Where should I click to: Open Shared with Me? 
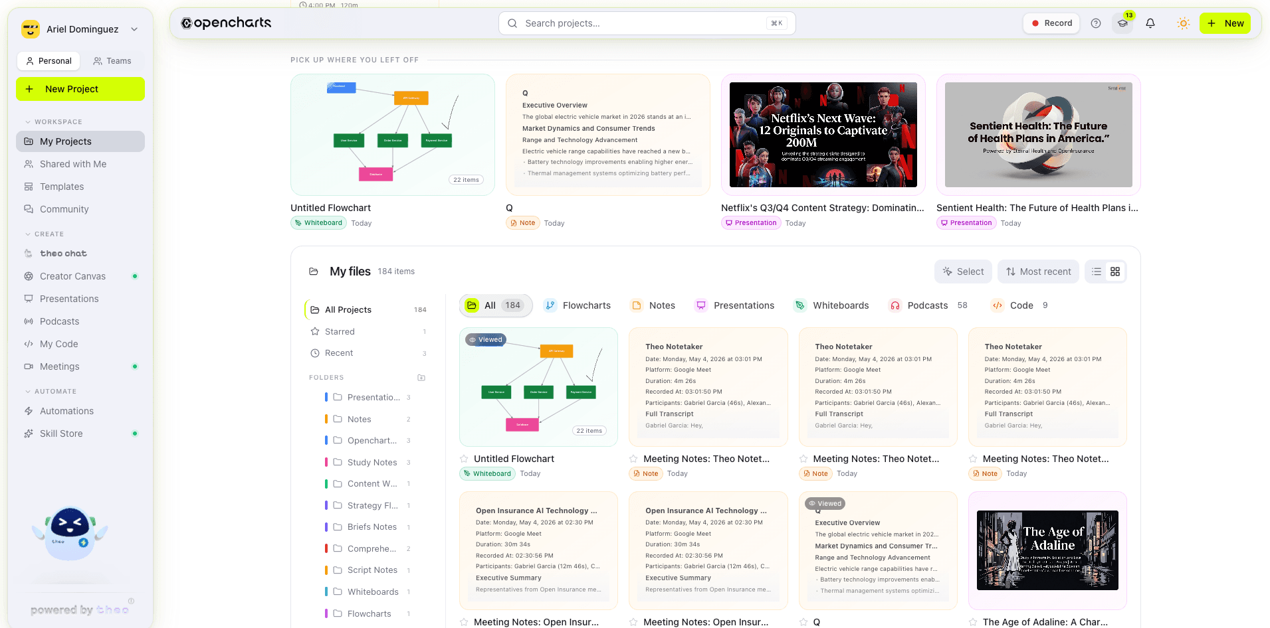80,164
